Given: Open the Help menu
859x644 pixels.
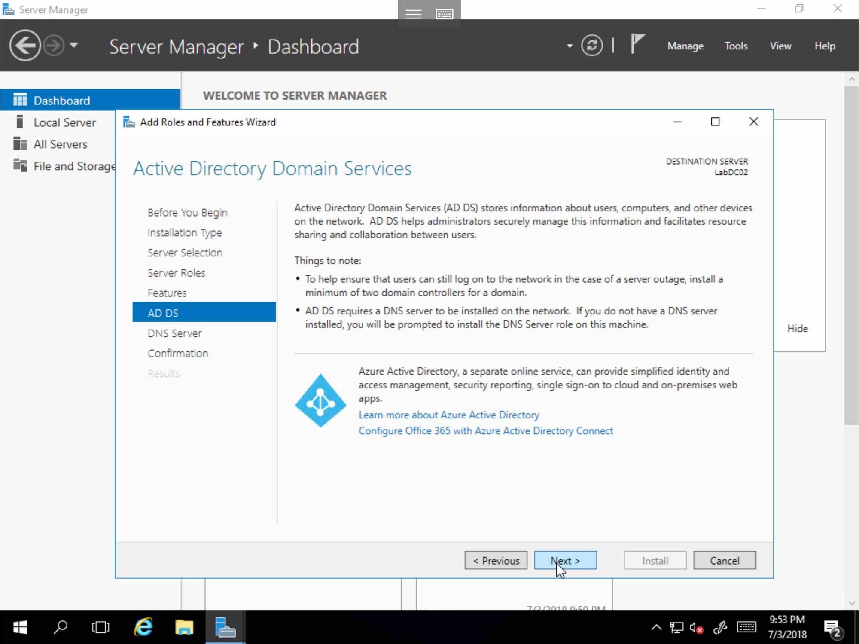Looking at the screenshot, I should (x=825, y=46).
